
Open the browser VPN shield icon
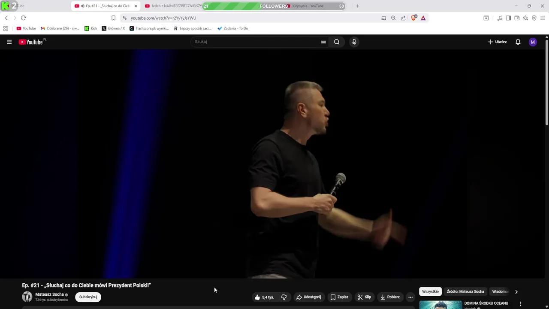pyautogui.click(x=534, y=18)
